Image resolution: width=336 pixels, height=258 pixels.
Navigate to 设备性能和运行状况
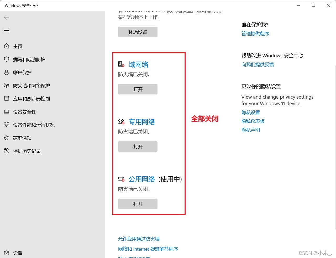pyautogui.click(x=34, y=125)
